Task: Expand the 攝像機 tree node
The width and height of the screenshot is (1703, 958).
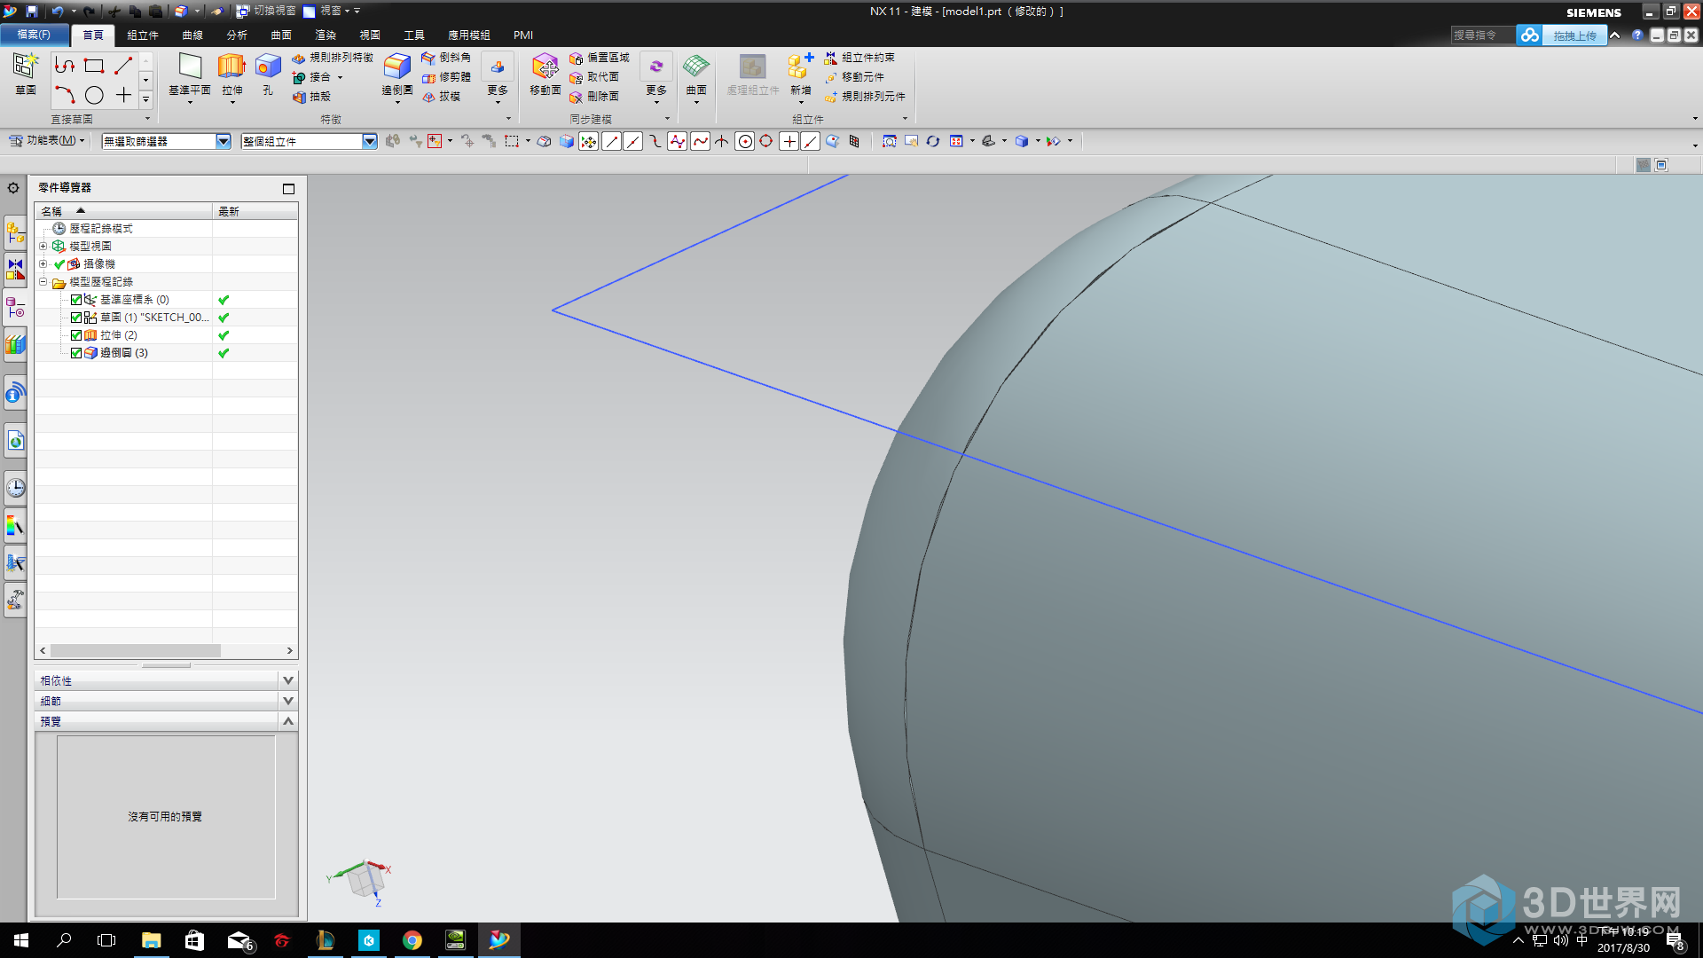Action: tap(43, 263)
